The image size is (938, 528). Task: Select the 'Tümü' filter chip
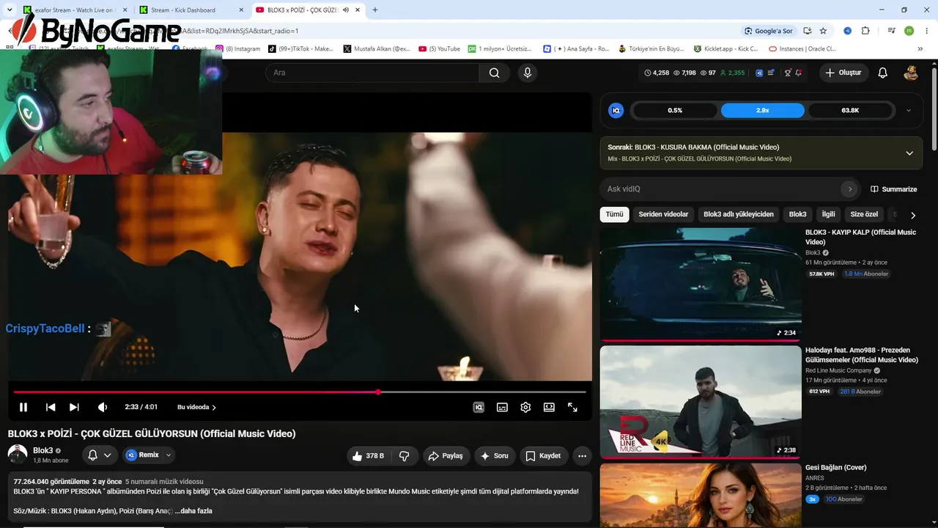(614, 214)
